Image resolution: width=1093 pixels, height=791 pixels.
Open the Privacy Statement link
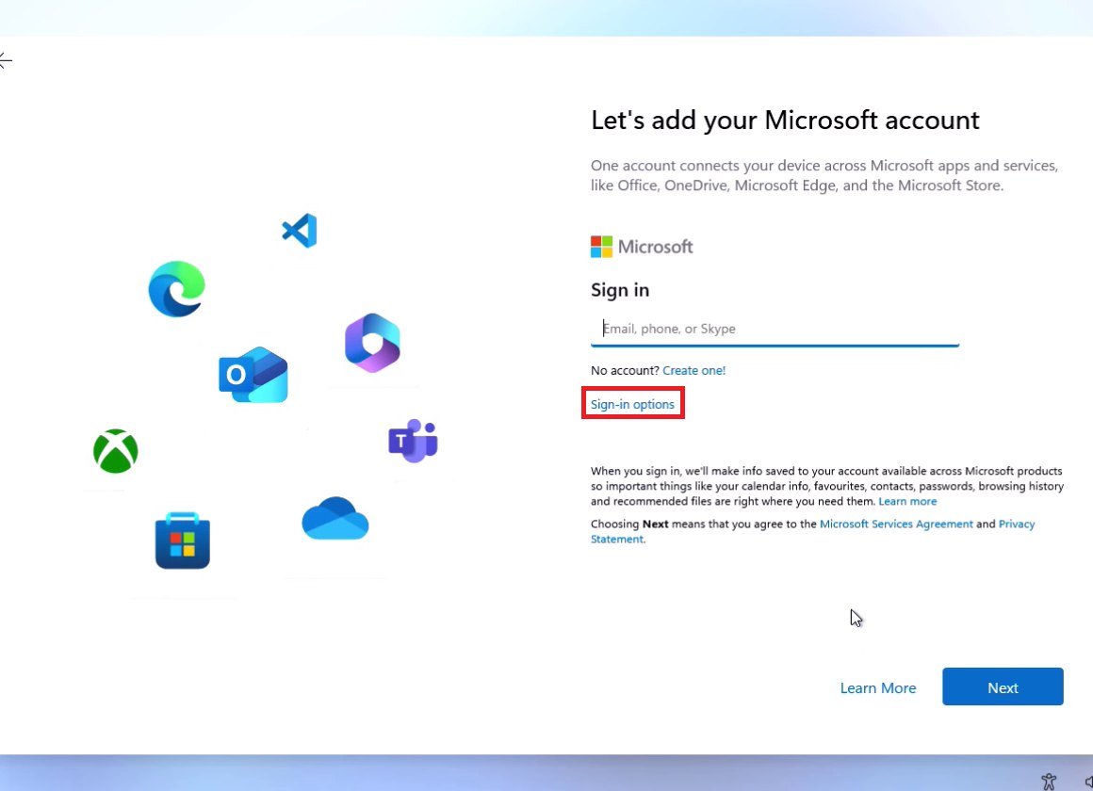click(1017, 525)
